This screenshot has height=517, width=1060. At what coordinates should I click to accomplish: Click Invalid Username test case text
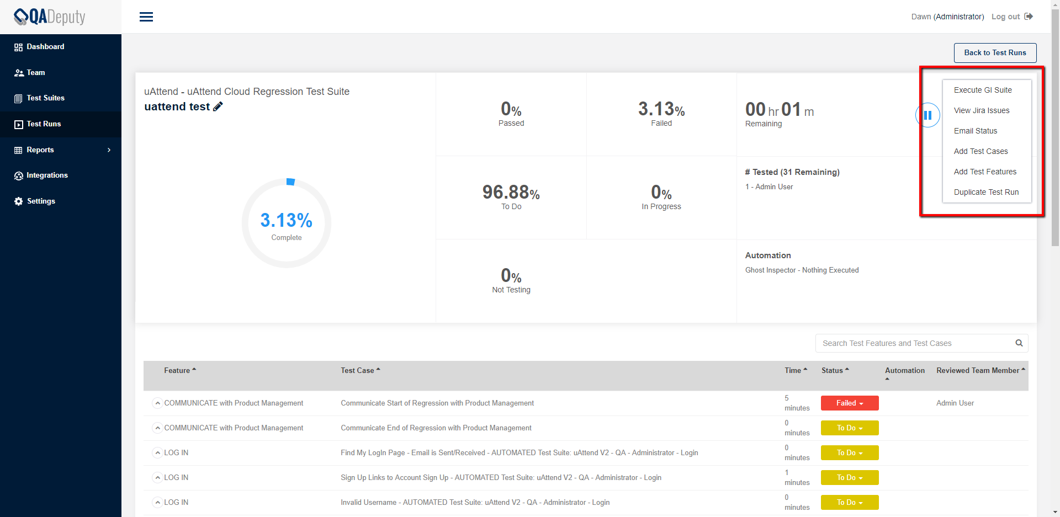pos(475,503)
